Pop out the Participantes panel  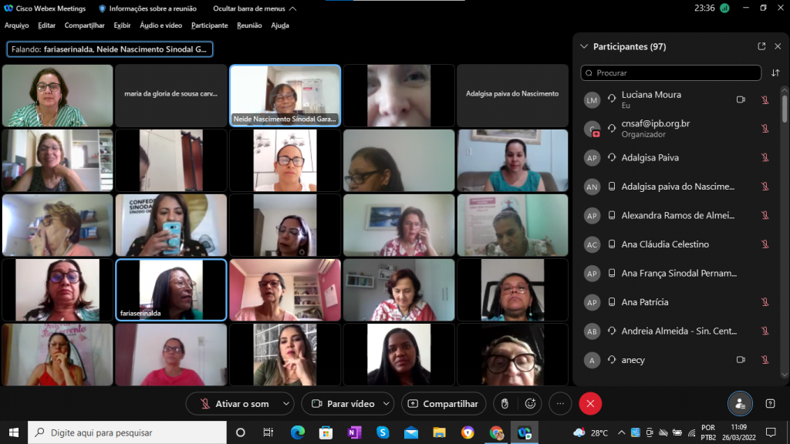pyautogui.click(x=761, y=46)
